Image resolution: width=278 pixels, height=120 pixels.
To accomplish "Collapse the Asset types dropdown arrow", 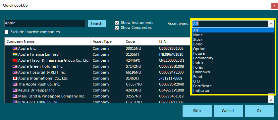I will point(271,24).
